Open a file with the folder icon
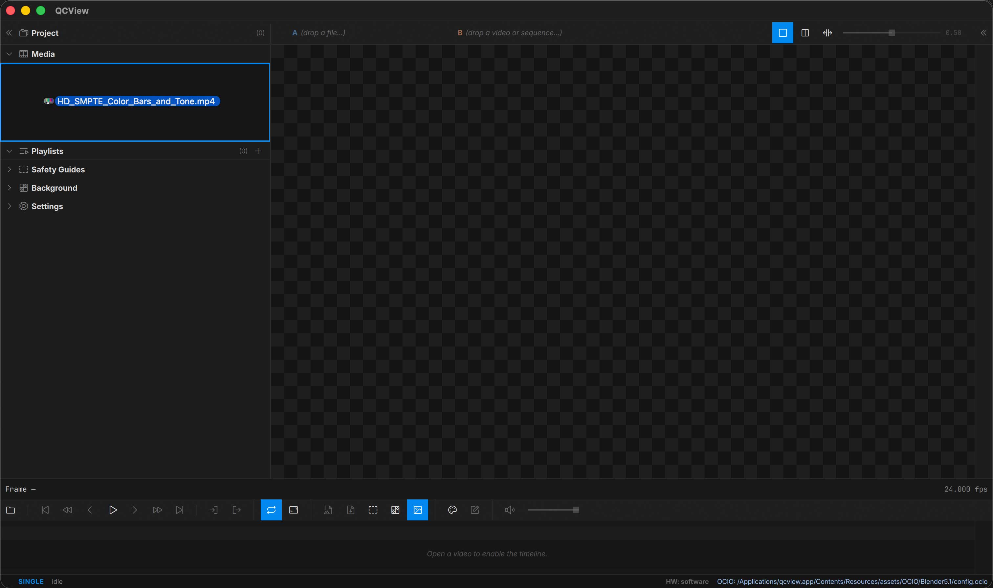The width and height of the screenshot is (993, 588). coord(11,510)
